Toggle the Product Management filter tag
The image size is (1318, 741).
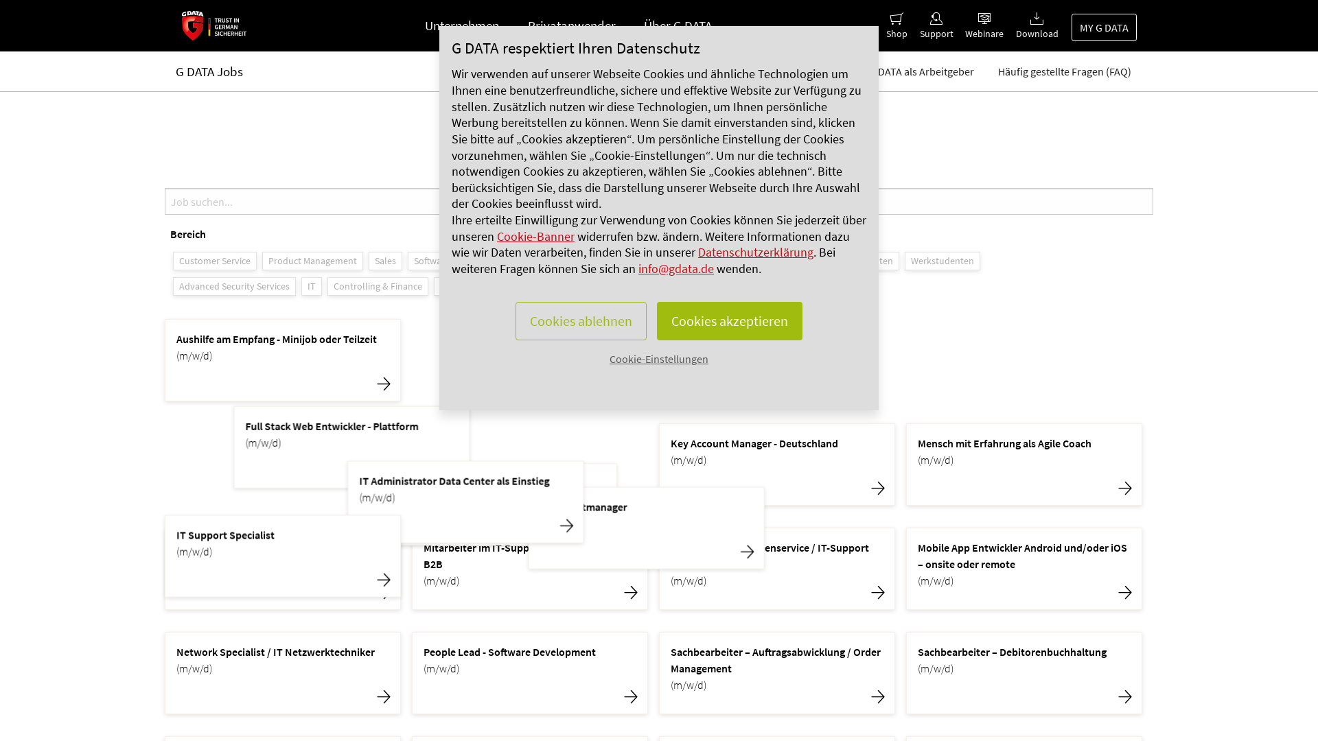(312, 261)
